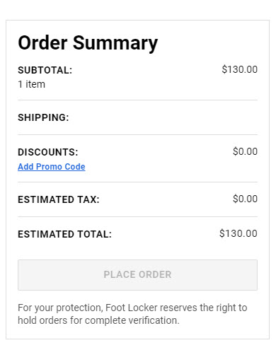Click the Estimated Total label
Image resolution: width=276 pixels, height=350 pixels.
coord(65,234)
